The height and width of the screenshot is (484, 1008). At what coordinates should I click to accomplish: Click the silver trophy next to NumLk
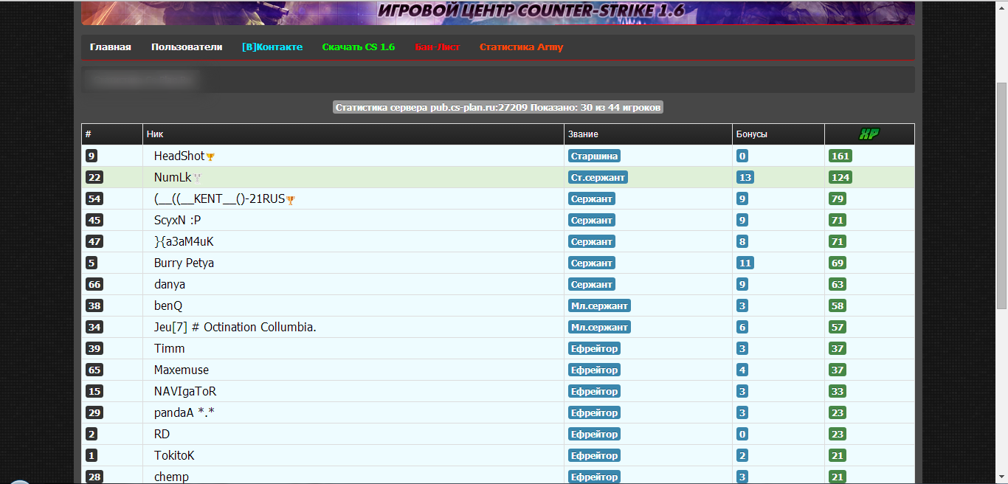197,178
